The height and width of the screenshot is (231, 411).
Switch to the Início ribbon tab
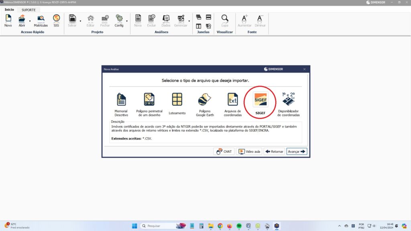pyautogui.click(x=9, y=10)
